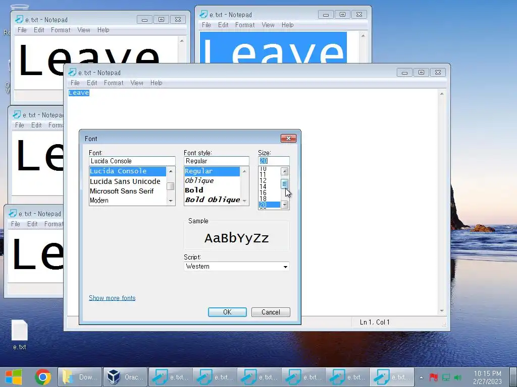517x387 pixels.
Task: Click front Notepad vertical scroll-down arrow
Action: [442, 311]
